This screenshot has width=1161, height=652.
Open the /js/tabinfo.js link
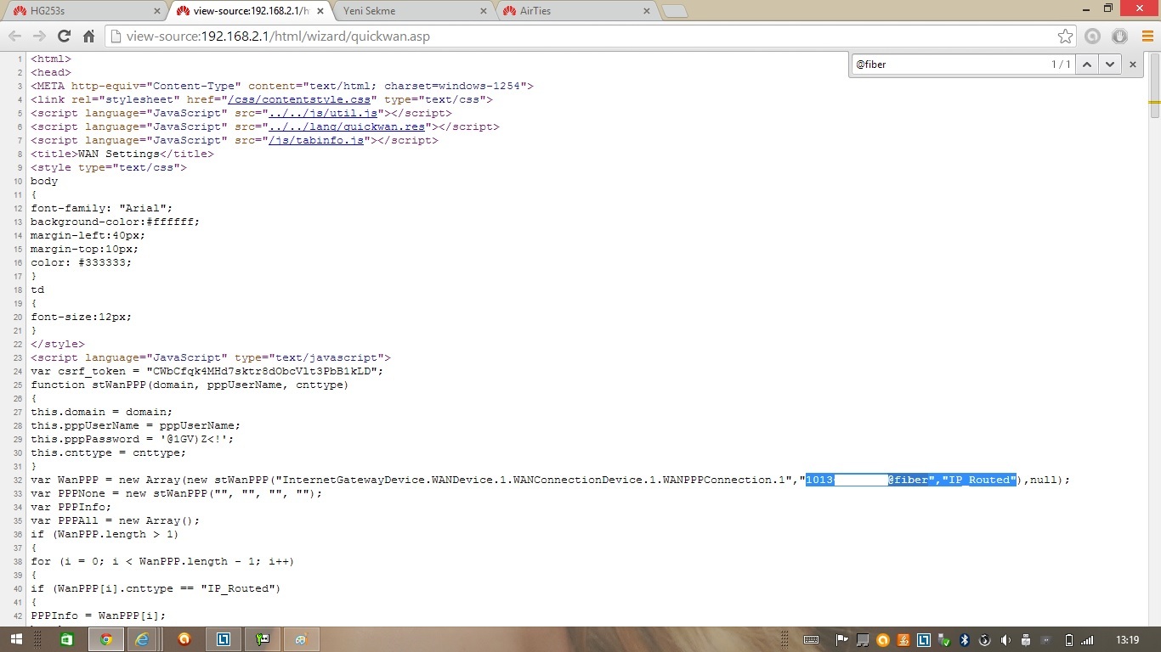coord(316,140)
